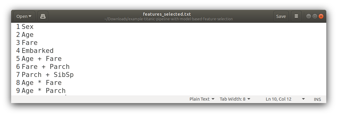338x116 pixels.
Task: Click in the Parch + SibSp line
Action: [48, 75]
